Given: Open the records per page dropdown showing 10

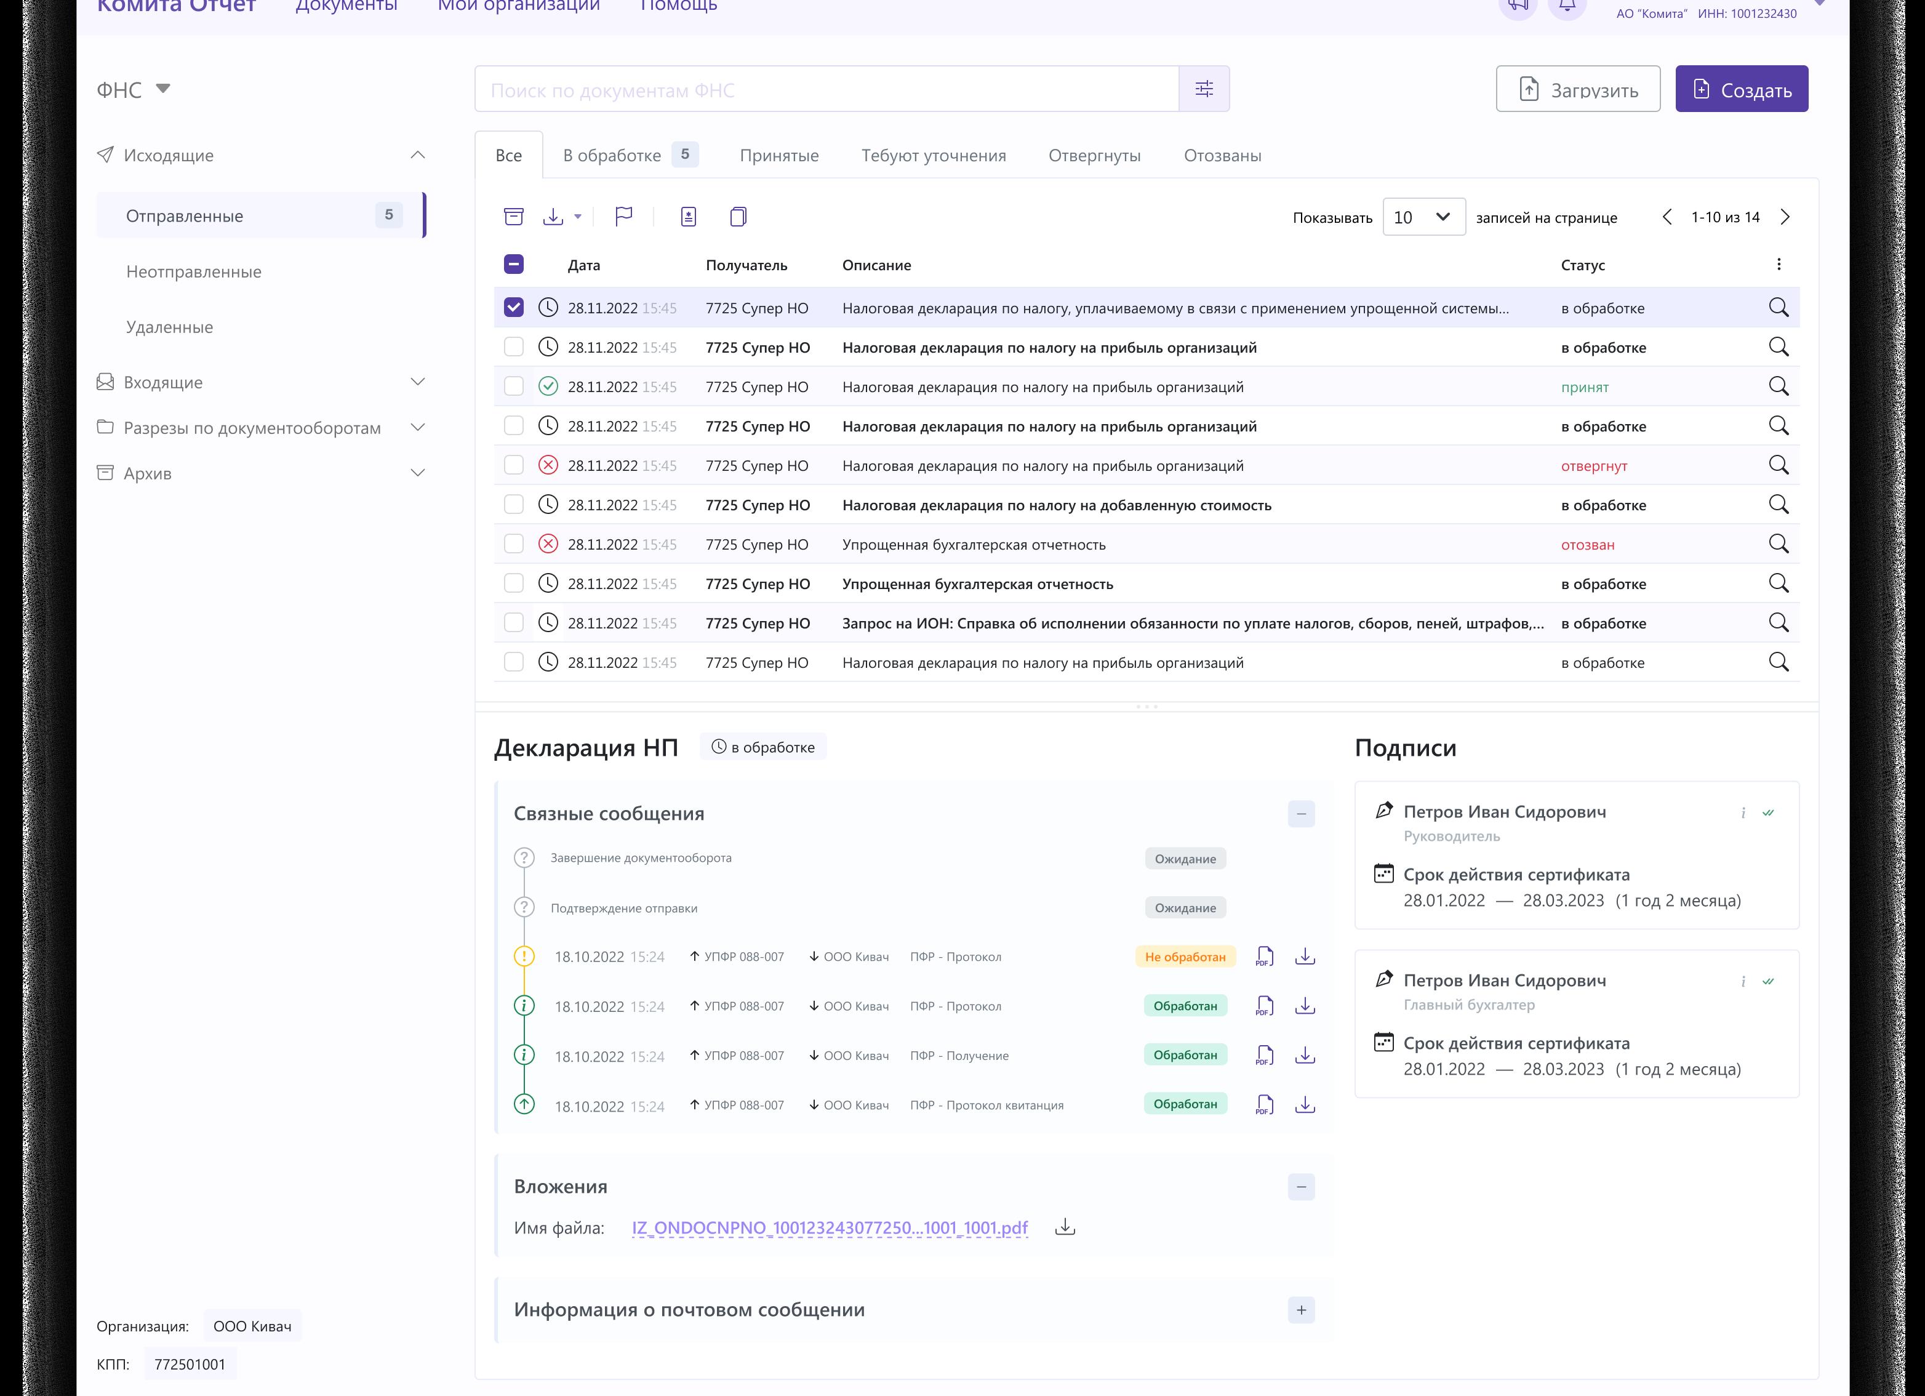Looking at the screenshot, I should [1423, 217].
